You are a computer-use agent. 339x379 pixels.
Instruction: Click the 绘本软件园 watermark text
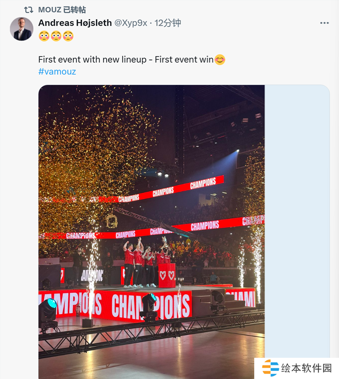tap(307, 368)
